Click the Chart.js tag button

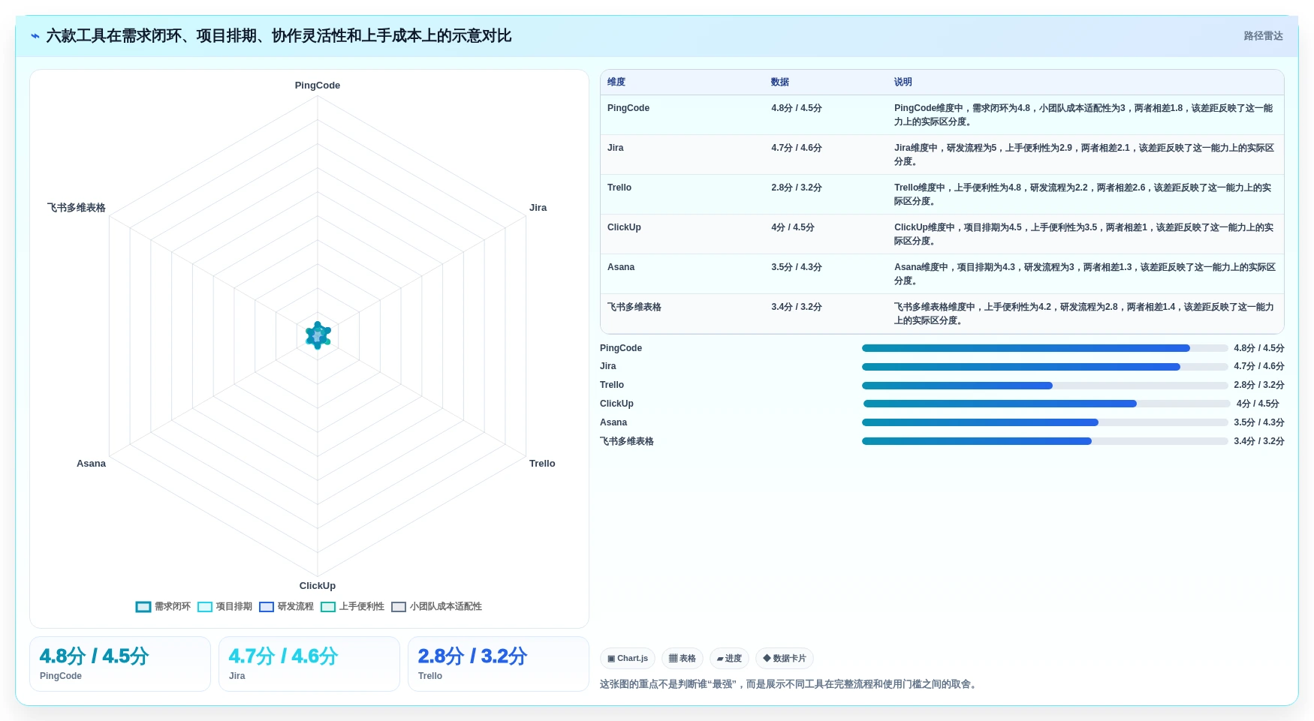point(628,659)
